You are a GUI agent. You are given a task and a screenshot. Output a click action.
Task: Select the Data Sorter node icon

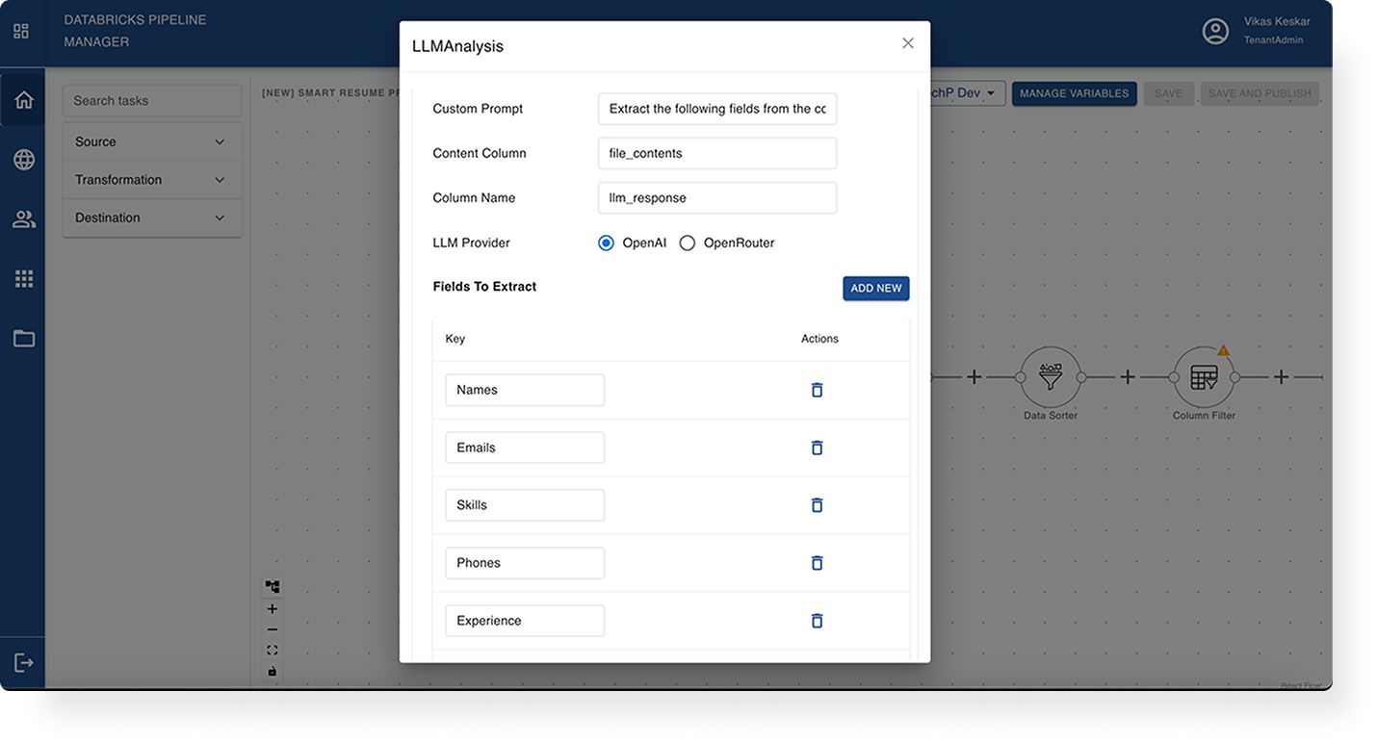[x=1050, y=377]
